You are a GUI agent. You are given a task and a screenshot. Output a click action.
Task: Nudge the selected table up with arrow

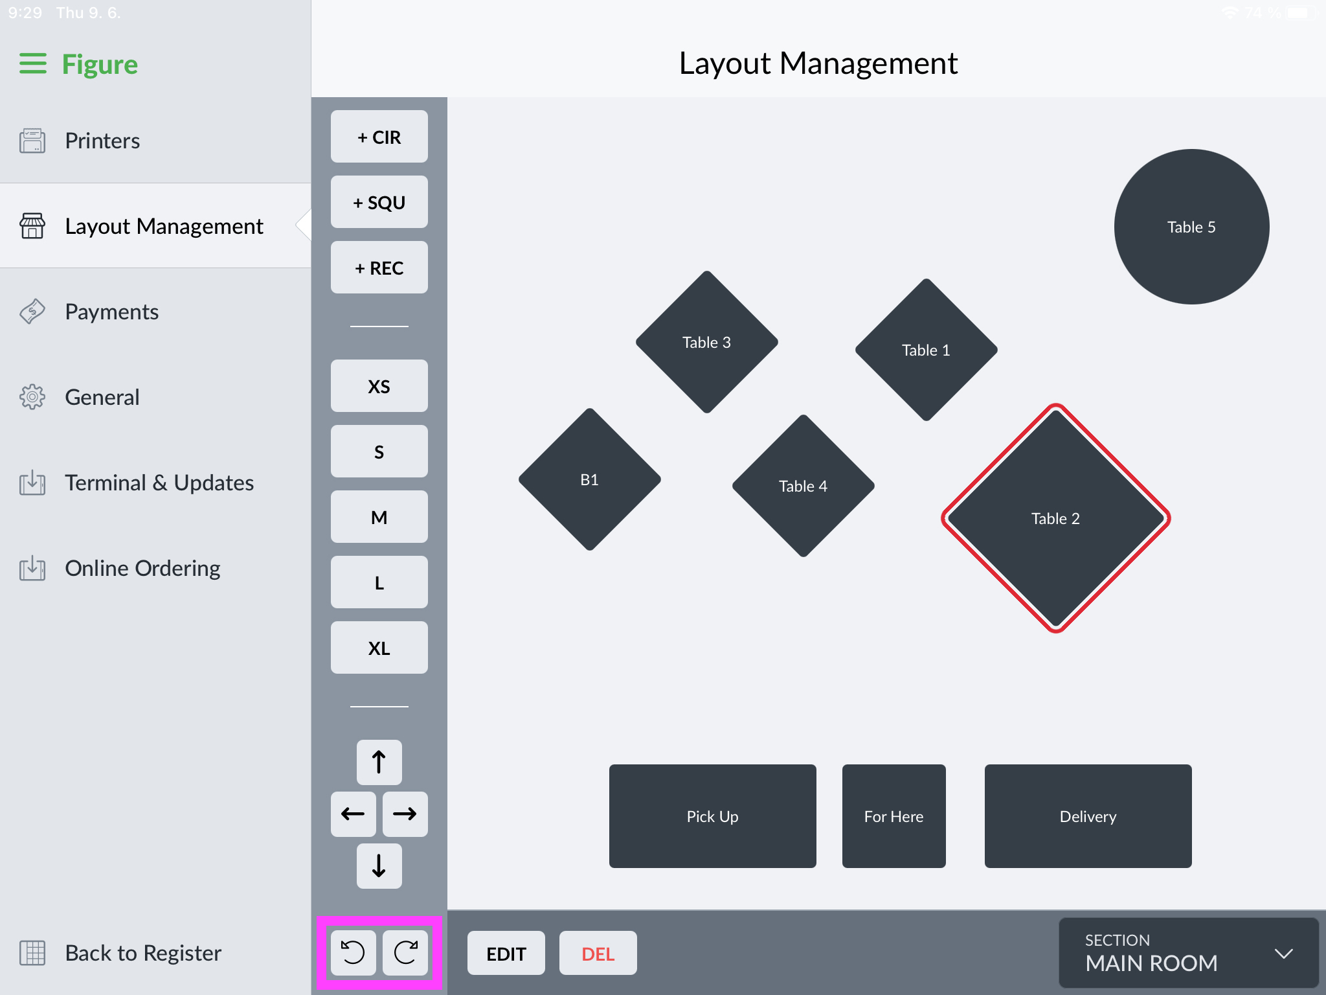point(379,762)
